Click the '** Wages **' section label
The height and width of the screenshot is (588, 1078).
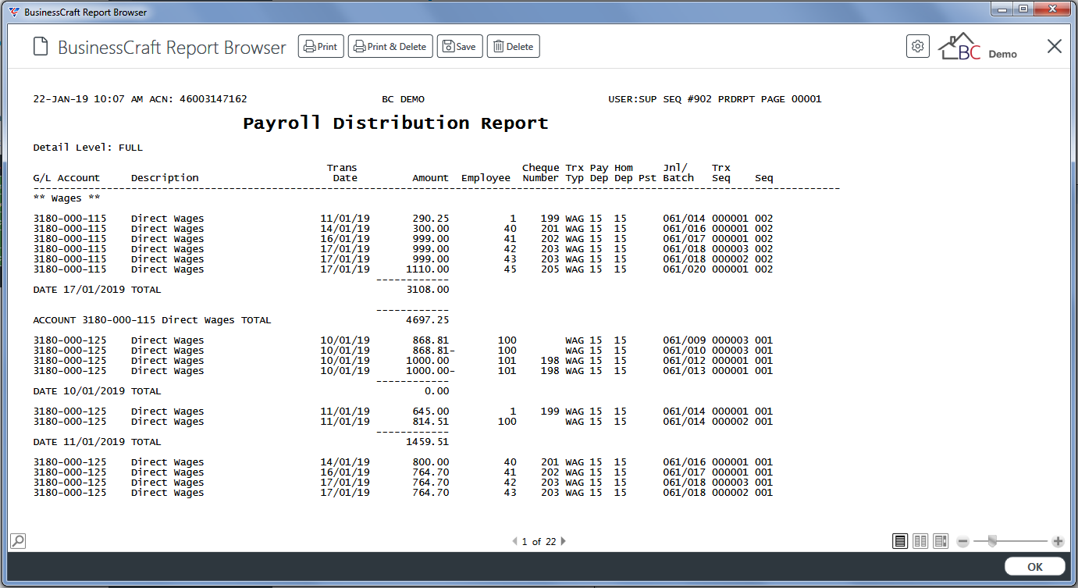point(67,198)
